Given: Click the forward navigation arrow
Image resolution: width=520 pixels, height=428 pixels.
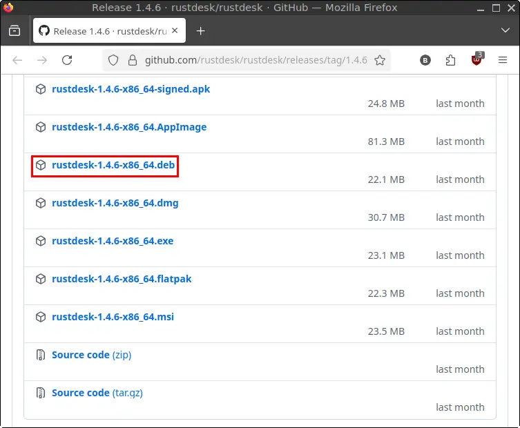Looking at the screenshot, I should 42,60.
